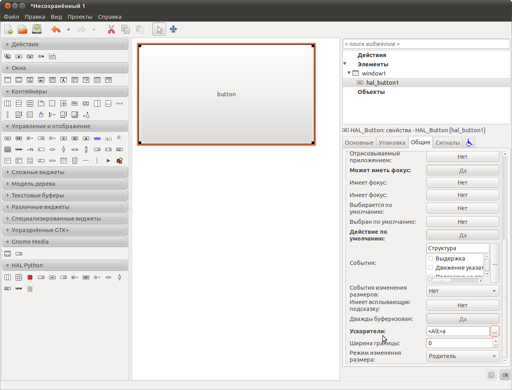512x390 pixels.
Task: Toggle 'Дважды буферизован' property
Action: (463, 319)
